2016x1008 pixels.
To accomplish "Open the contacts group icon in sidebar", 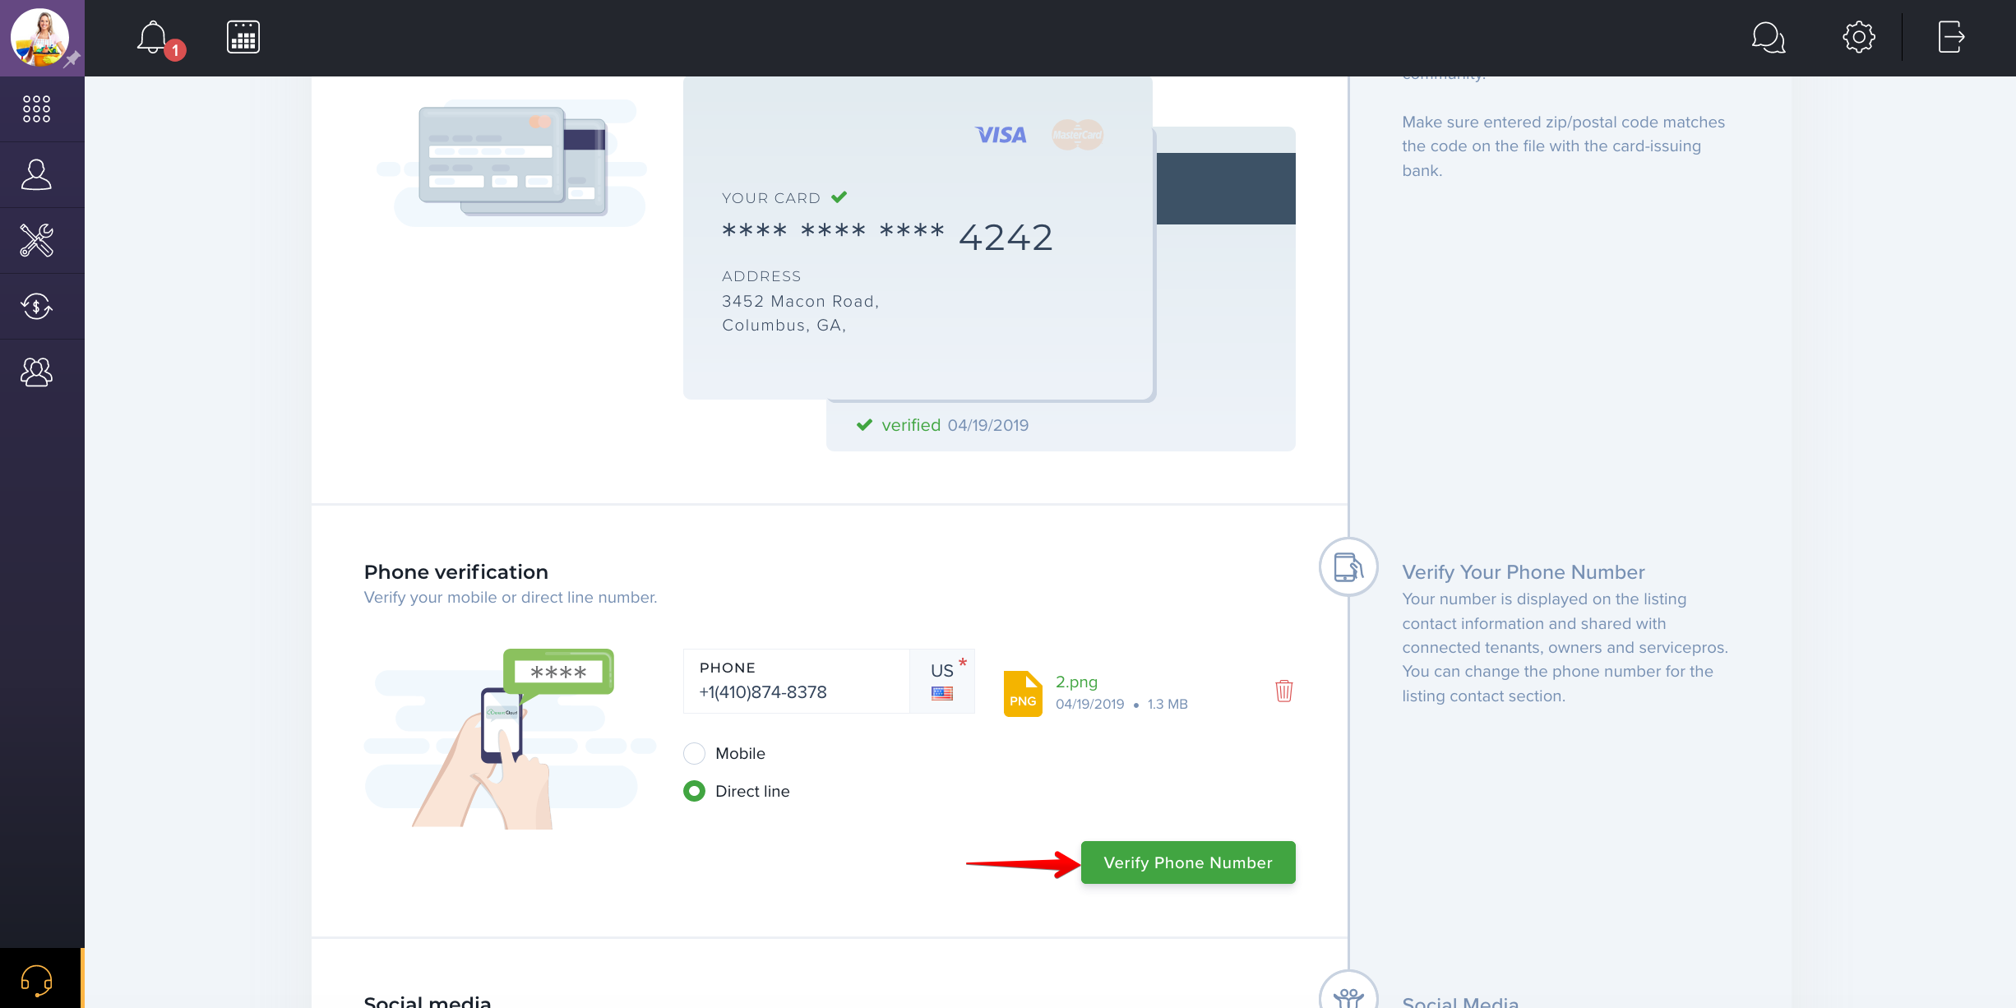I will [36, 372].
